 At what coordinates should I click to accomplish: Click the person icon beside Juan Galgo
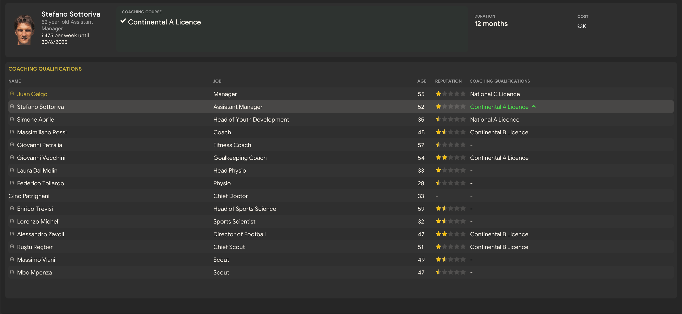click(12, 94)
